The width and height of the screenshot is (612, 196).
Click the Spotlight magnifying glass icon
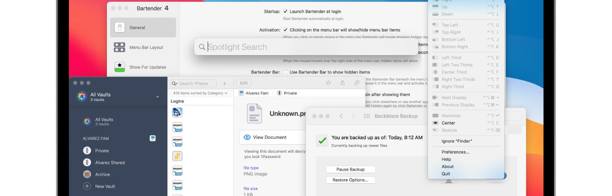point(202,47)
